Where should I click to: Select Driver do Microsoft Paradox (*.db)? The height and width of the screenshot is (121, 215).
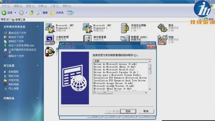tap(116, 72)
